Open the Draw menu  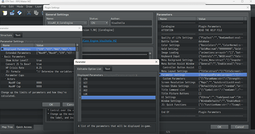[x=29, y=7]
